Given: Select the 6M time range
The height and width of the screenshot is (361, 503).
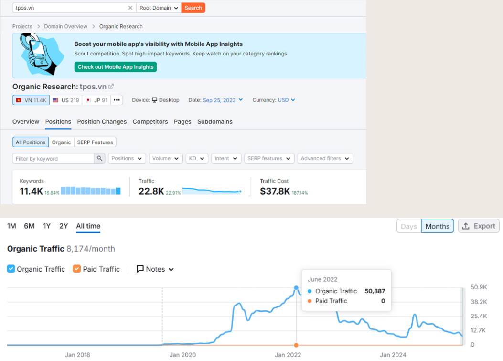Looking at the screenshot, I should (x=29, y=226).
